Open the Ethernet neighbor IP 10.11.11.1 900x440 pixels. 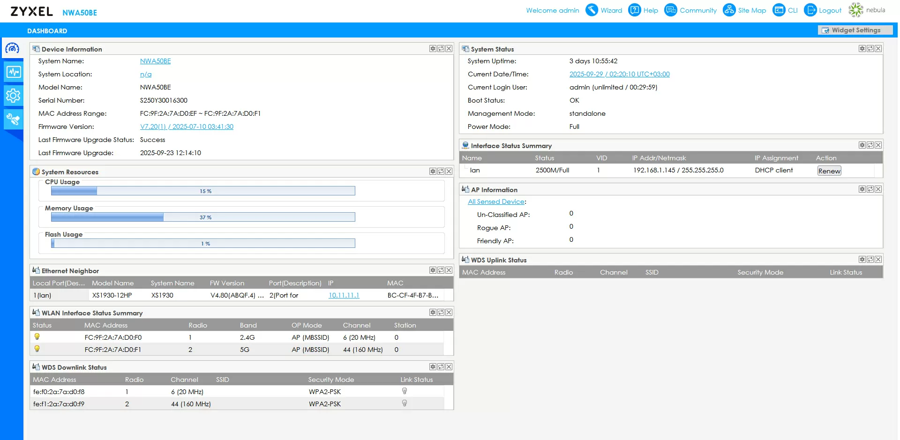coord(344,295)
